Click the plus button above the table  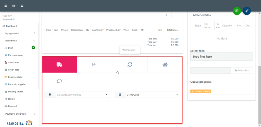(x=166, y=15)
